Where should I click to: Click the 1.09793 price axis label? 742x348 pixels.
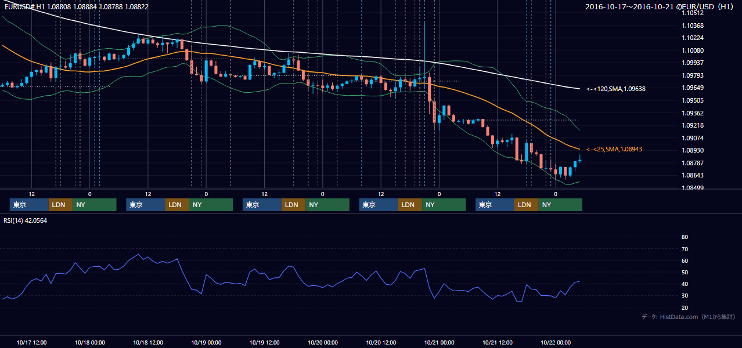pos(693,75)
